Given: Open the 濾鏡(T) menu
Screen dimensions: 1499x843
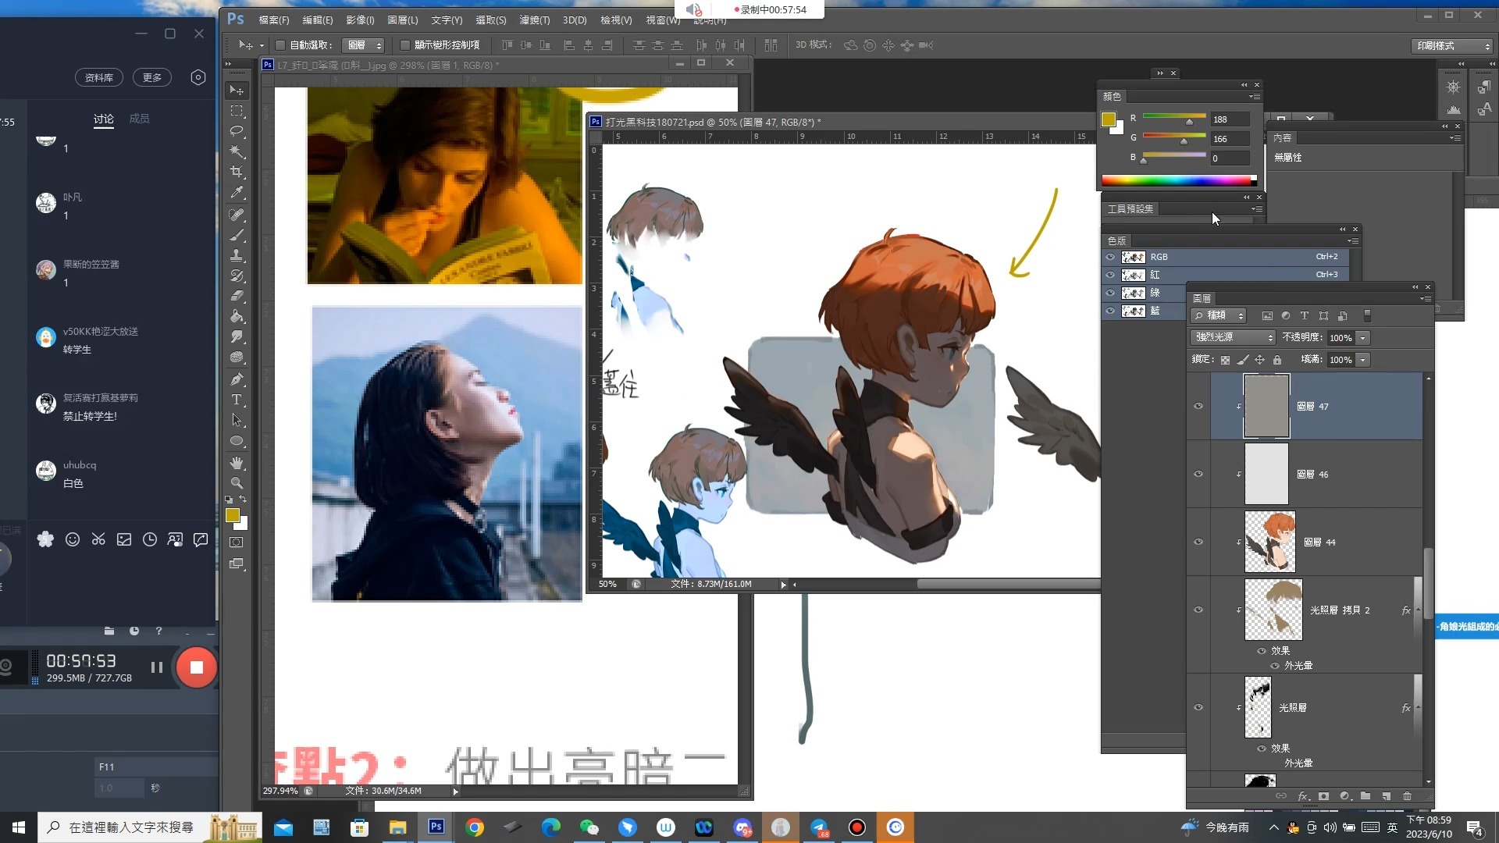Looking at the screenshot, I should click(534, 20).
